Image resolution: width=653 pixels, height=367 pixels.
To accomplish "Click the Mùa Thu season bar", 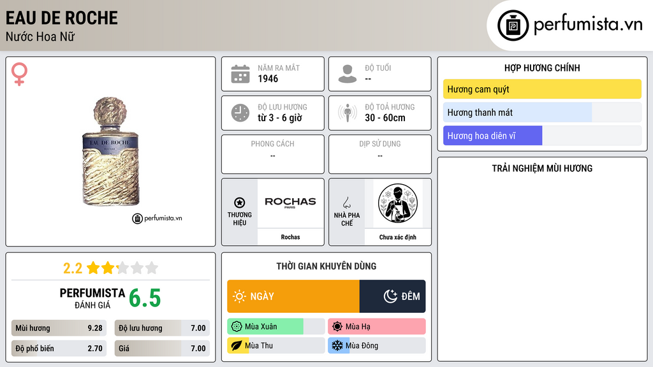I will [x=275, y=345].
